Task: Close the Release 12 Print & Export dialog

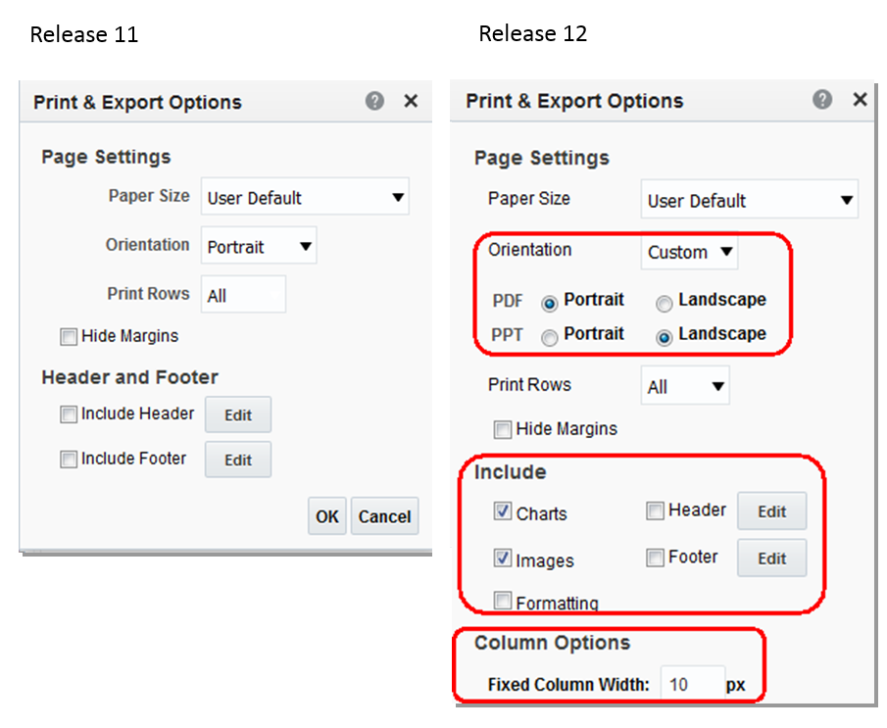Action: (x=860, y=100)
